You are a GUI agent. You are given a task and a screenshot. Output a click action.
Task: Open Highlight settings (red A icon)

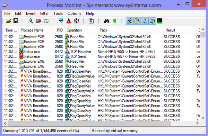(x=69, y=21)
